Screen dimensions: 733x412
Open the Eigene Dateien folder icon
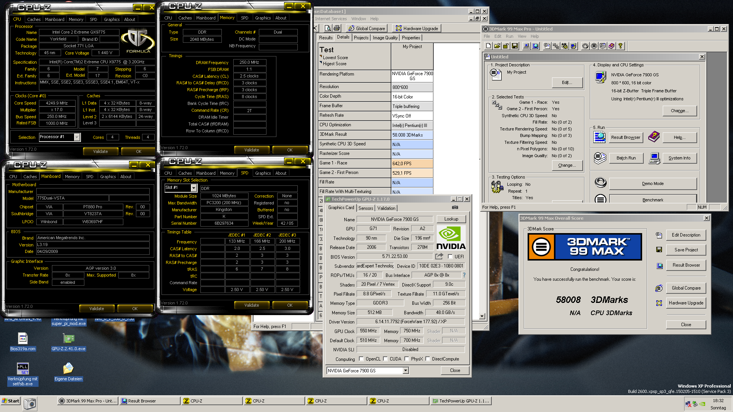pyautogui.click(x=68, y=372)
